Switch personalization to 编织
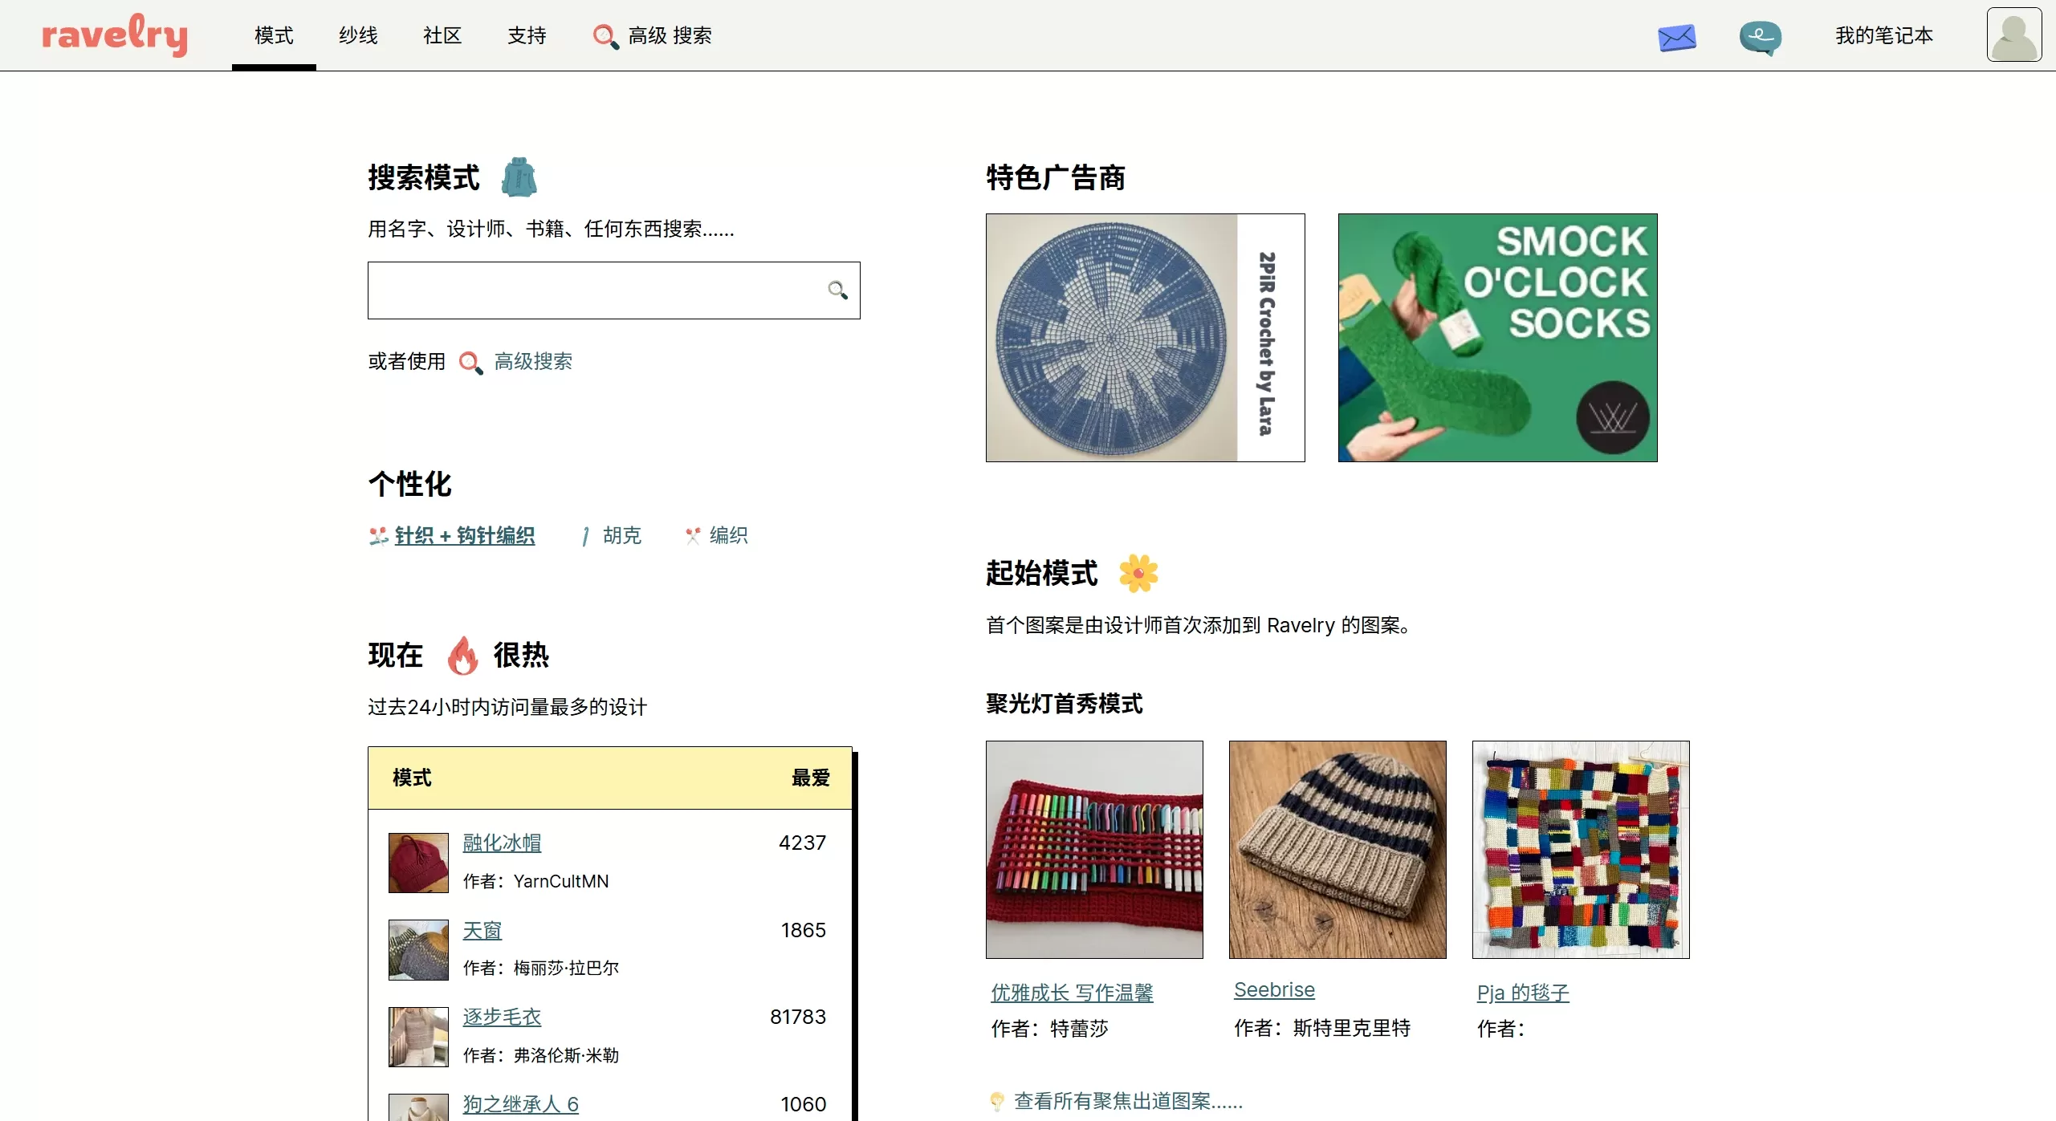This screenshot has width=2056, height=1121. coord(728,535)
